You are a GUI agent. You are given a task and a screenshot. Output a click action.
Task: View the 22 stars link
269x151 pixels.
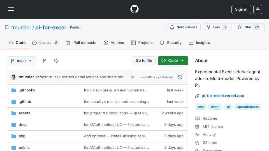(x=210, y=143)
